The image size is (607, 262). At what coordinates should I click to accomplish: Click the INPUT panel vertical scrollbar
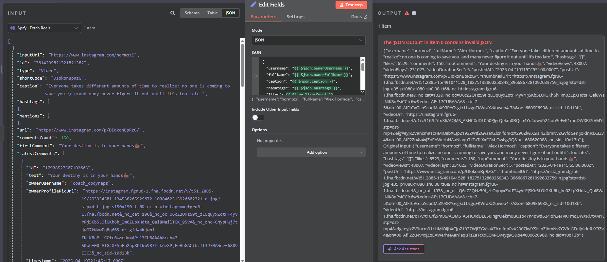242,65
